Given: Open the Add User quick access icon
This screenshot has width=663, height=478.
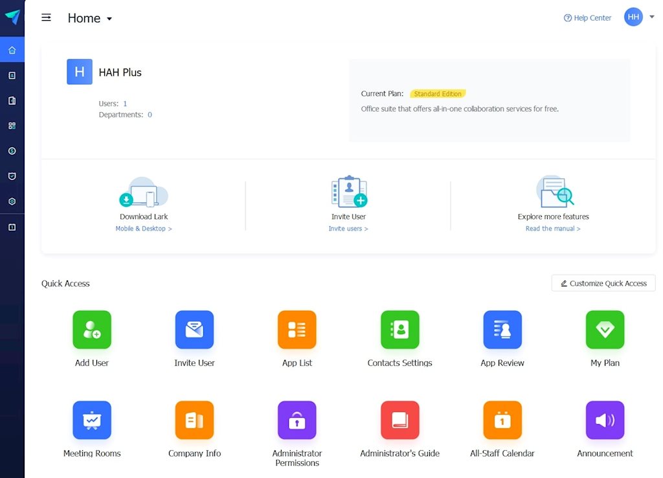Looking at the screenshot, I should coord(92,330).
